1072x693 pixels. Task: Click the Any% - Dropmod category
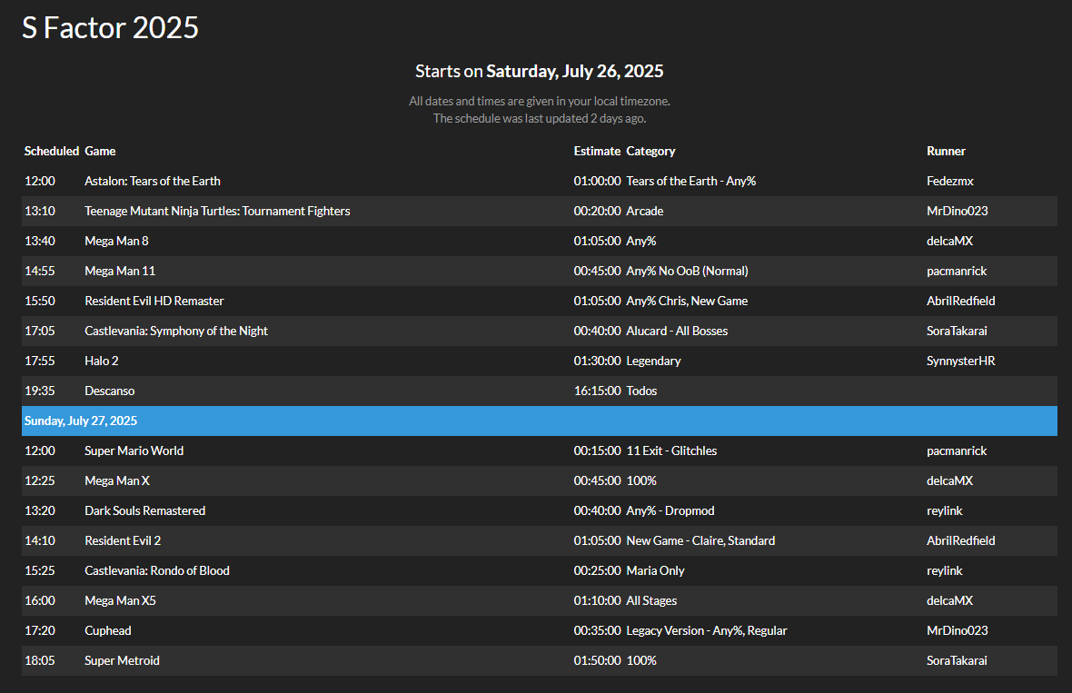click(x=670, y=511)
